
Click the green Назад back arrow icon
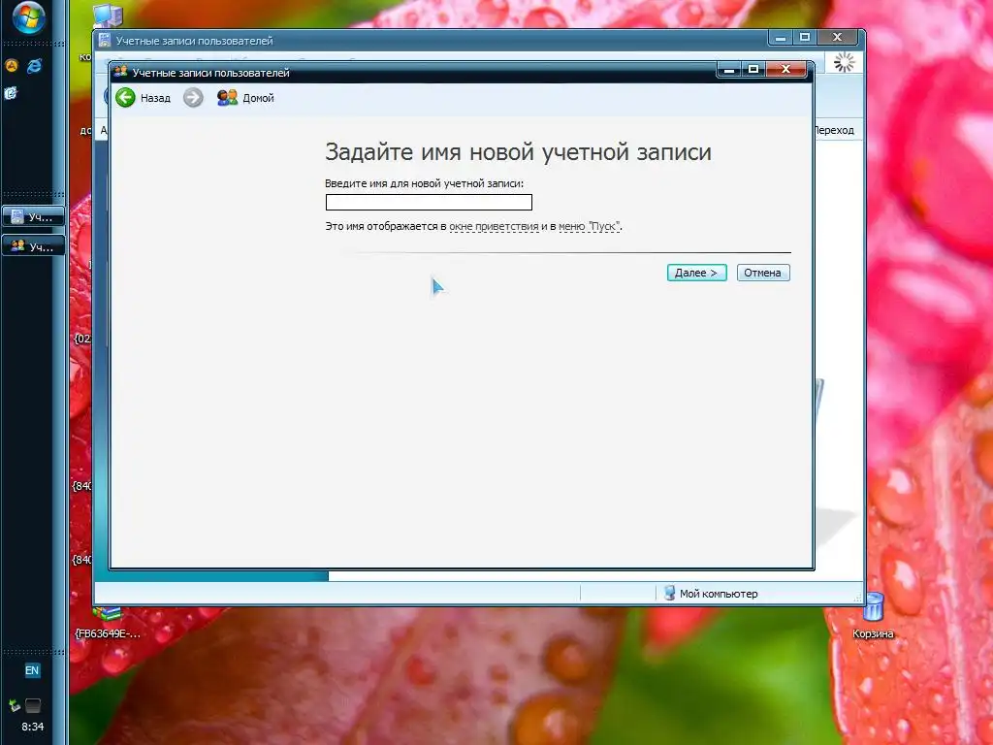point(125,98)
